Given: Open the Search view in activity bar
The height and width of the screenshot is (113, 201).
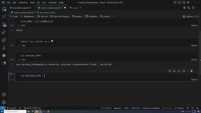Looking at the screenshot, I should point(4,17).
